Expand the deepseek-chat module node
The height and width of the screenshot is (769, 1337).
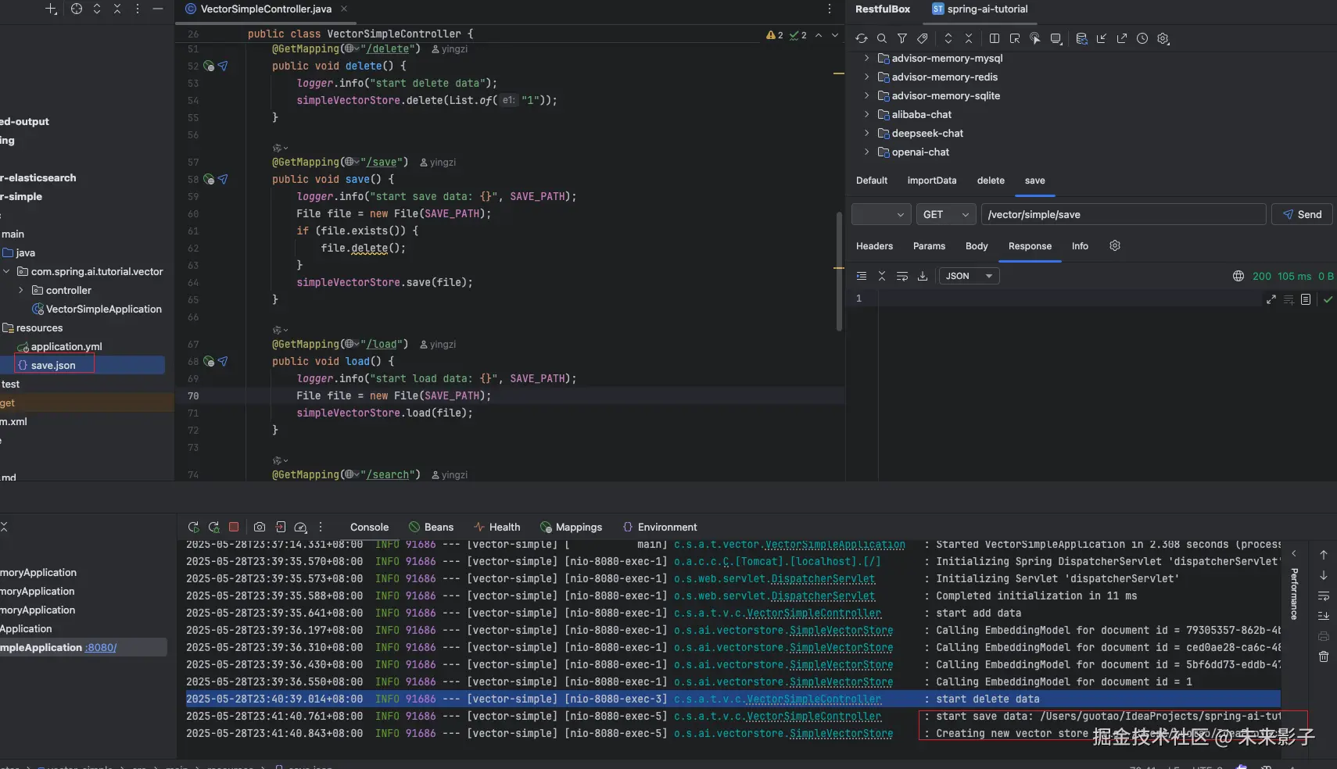coord(866,134)
